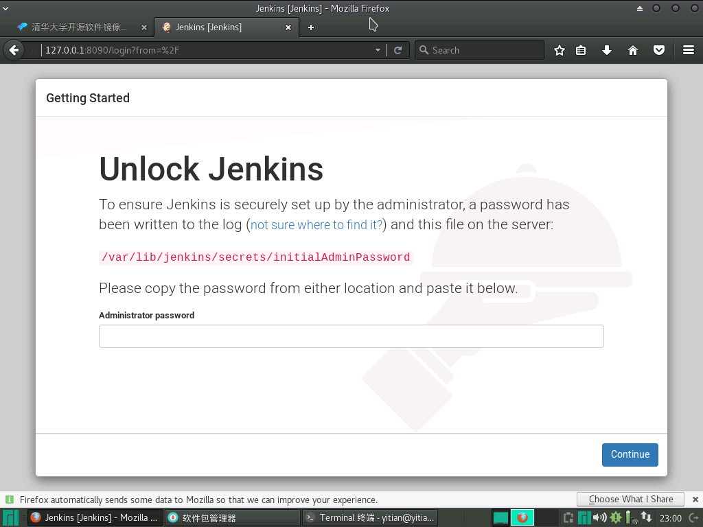Click the back navigation arrow
703x527 pixels.
(14, 49)
